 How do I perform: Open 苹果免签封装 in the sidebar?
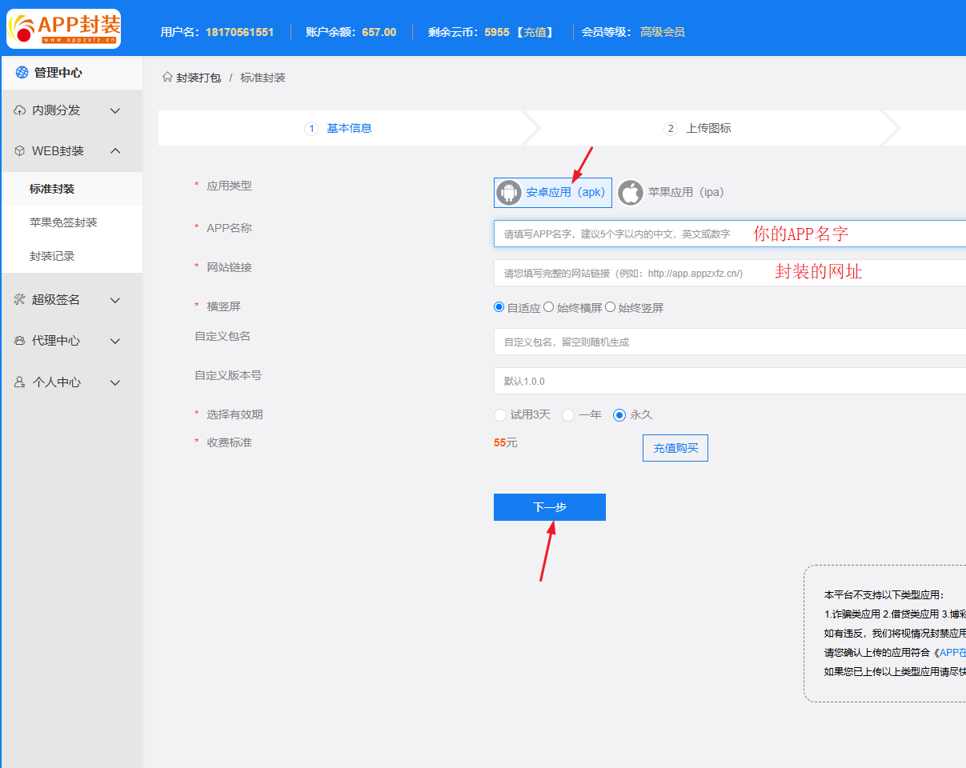coord(63,222)
